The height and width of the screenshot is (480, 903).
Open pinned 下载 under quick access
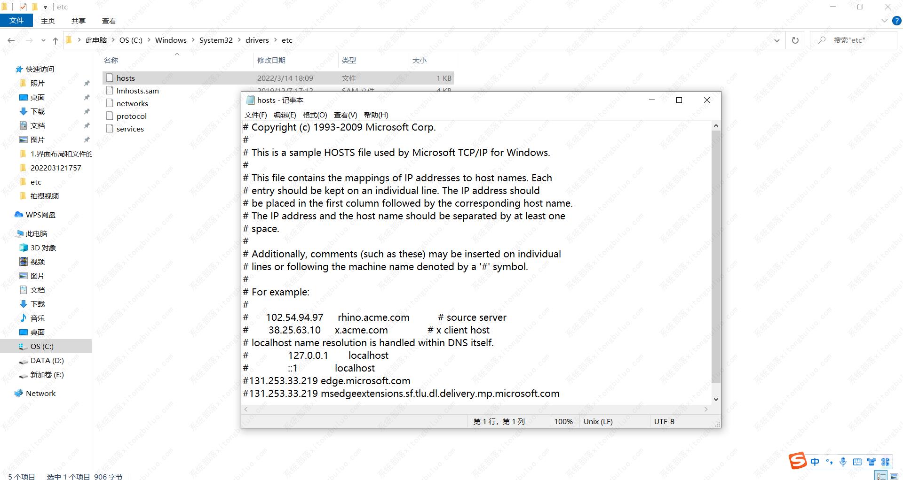(37, 111)
